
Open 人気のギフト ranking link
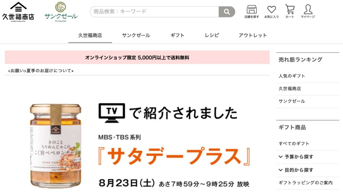(x=292, y=76)
